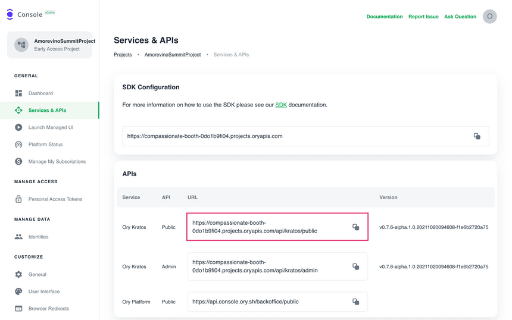The height and width of the screenshot is (320, 512).
Task: Copy the Ory Kratos Public URL
Action: point(355,227)
